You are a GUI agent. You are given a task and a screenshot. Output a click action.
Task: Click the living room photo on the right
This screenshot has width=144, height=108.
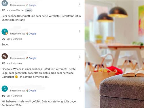click(x=114, y=54)
